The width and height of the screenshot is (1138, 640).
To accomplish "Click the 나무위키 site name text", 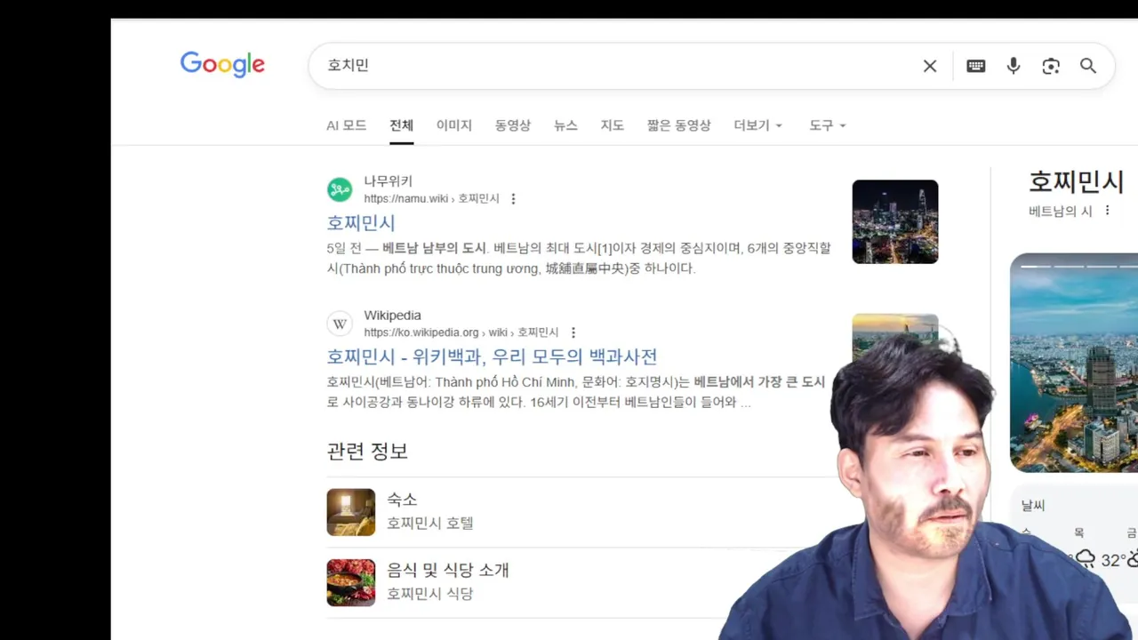I will 389,181.
